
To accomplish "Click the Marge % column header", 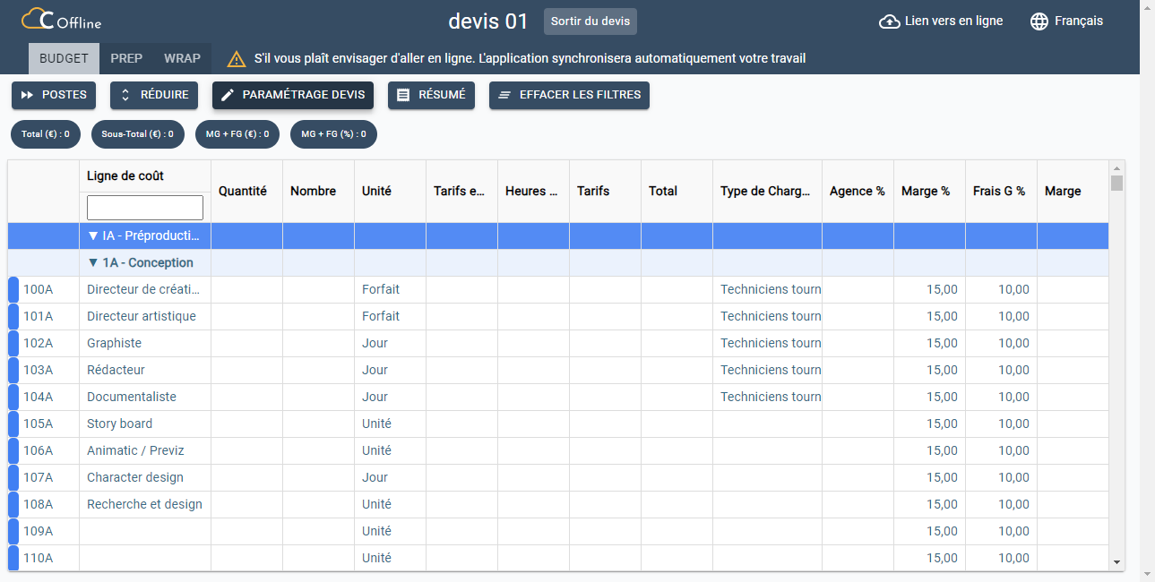I will coord(929,191).
